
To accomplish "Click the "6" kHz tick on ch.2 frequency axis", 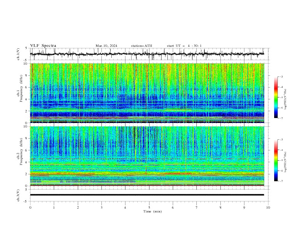I will tap(27, 150).
